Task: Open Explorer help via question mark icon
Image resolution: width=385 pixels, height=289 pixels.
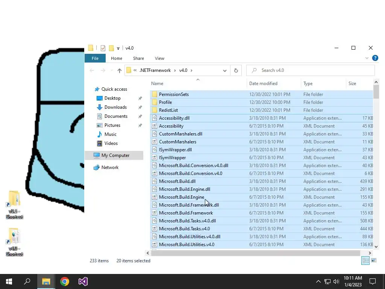Action: point(375,58)
